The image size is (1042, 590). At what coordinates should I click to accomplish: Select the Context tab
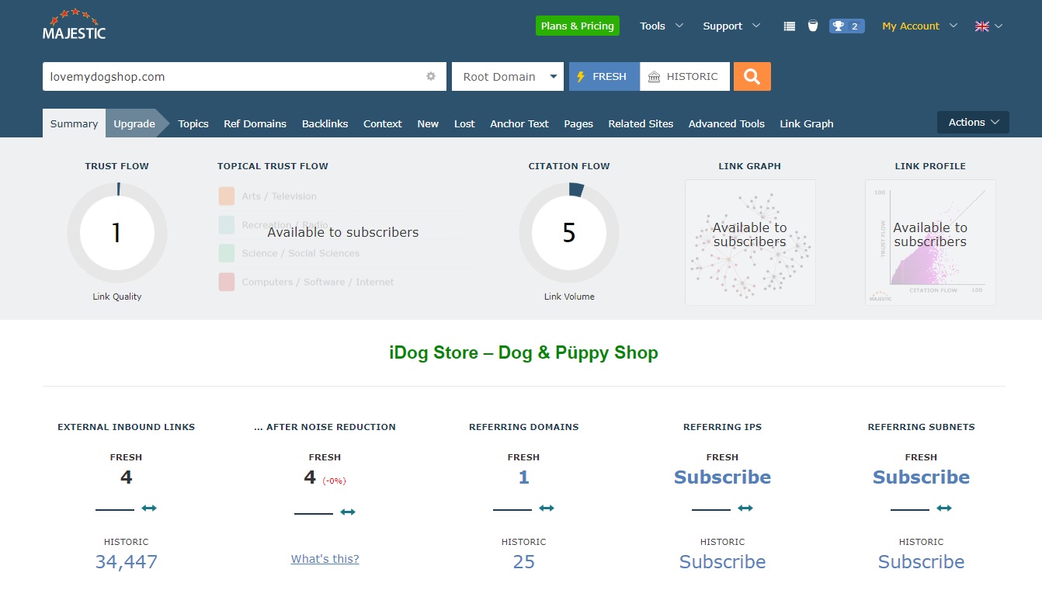(383, 123)
